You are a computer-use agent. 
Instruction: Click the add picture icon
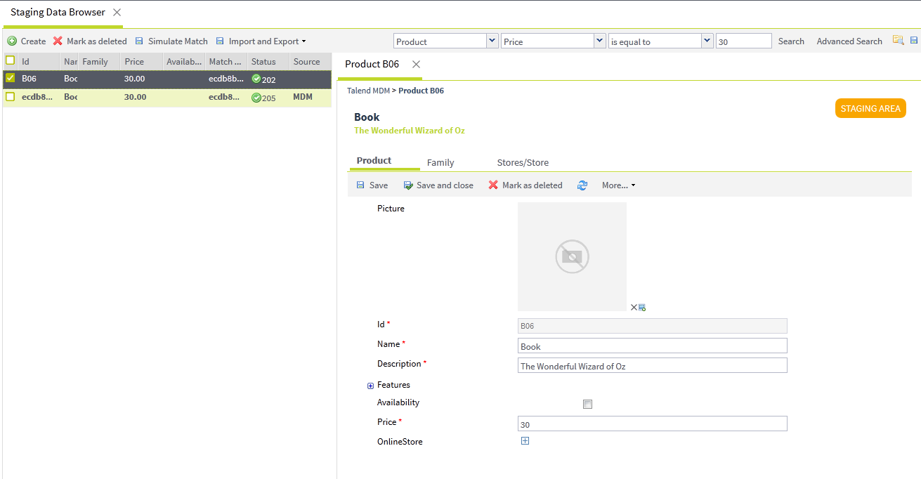pyautogui.click(x=642, y=307)
